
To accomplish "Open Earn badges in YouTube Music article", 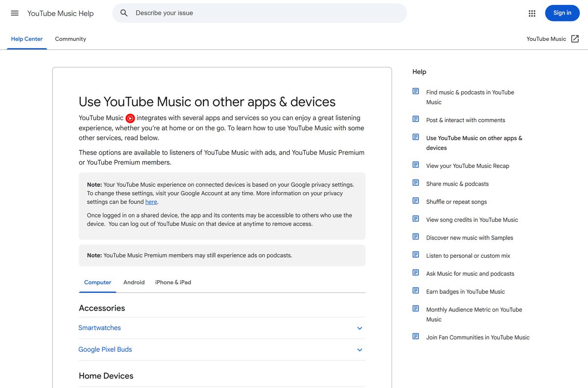I will pyautogui.click(x=465, y=291).
